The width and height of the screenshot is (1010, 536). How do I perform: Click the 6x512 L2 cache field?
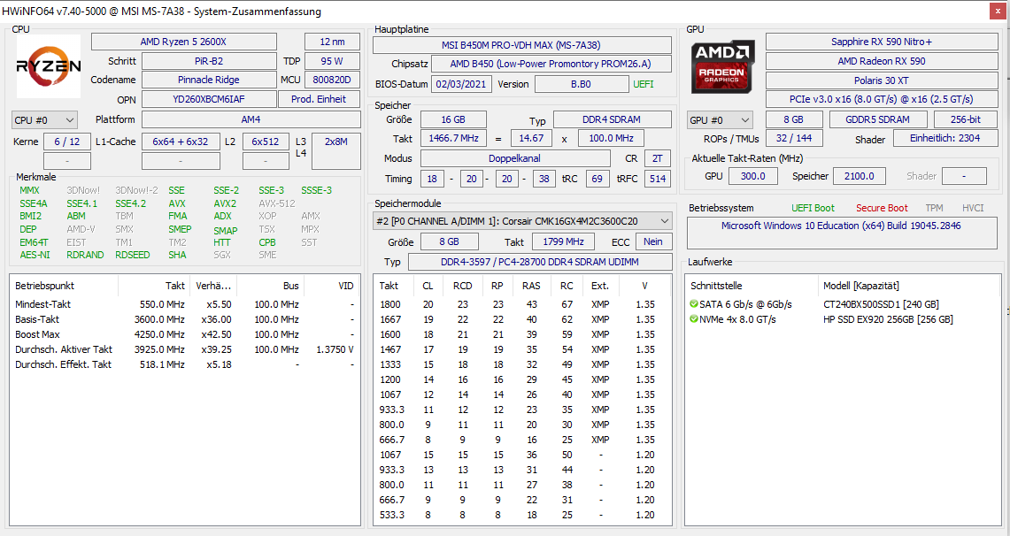(266, 142)
